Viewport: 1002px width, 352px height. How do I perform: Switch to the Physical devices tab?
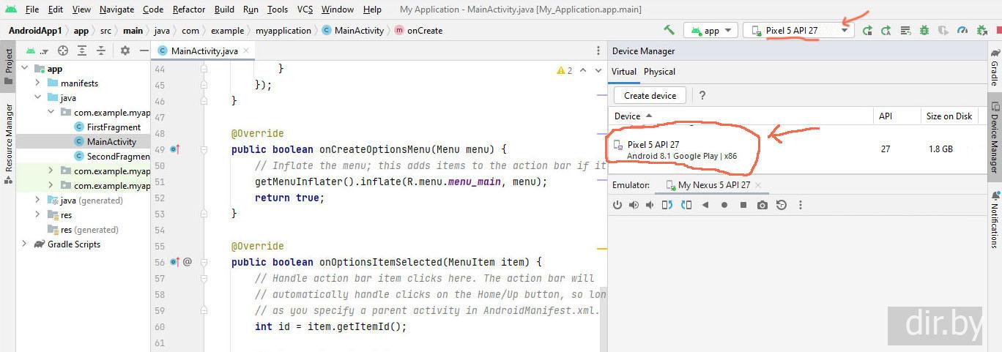[659, 72]
